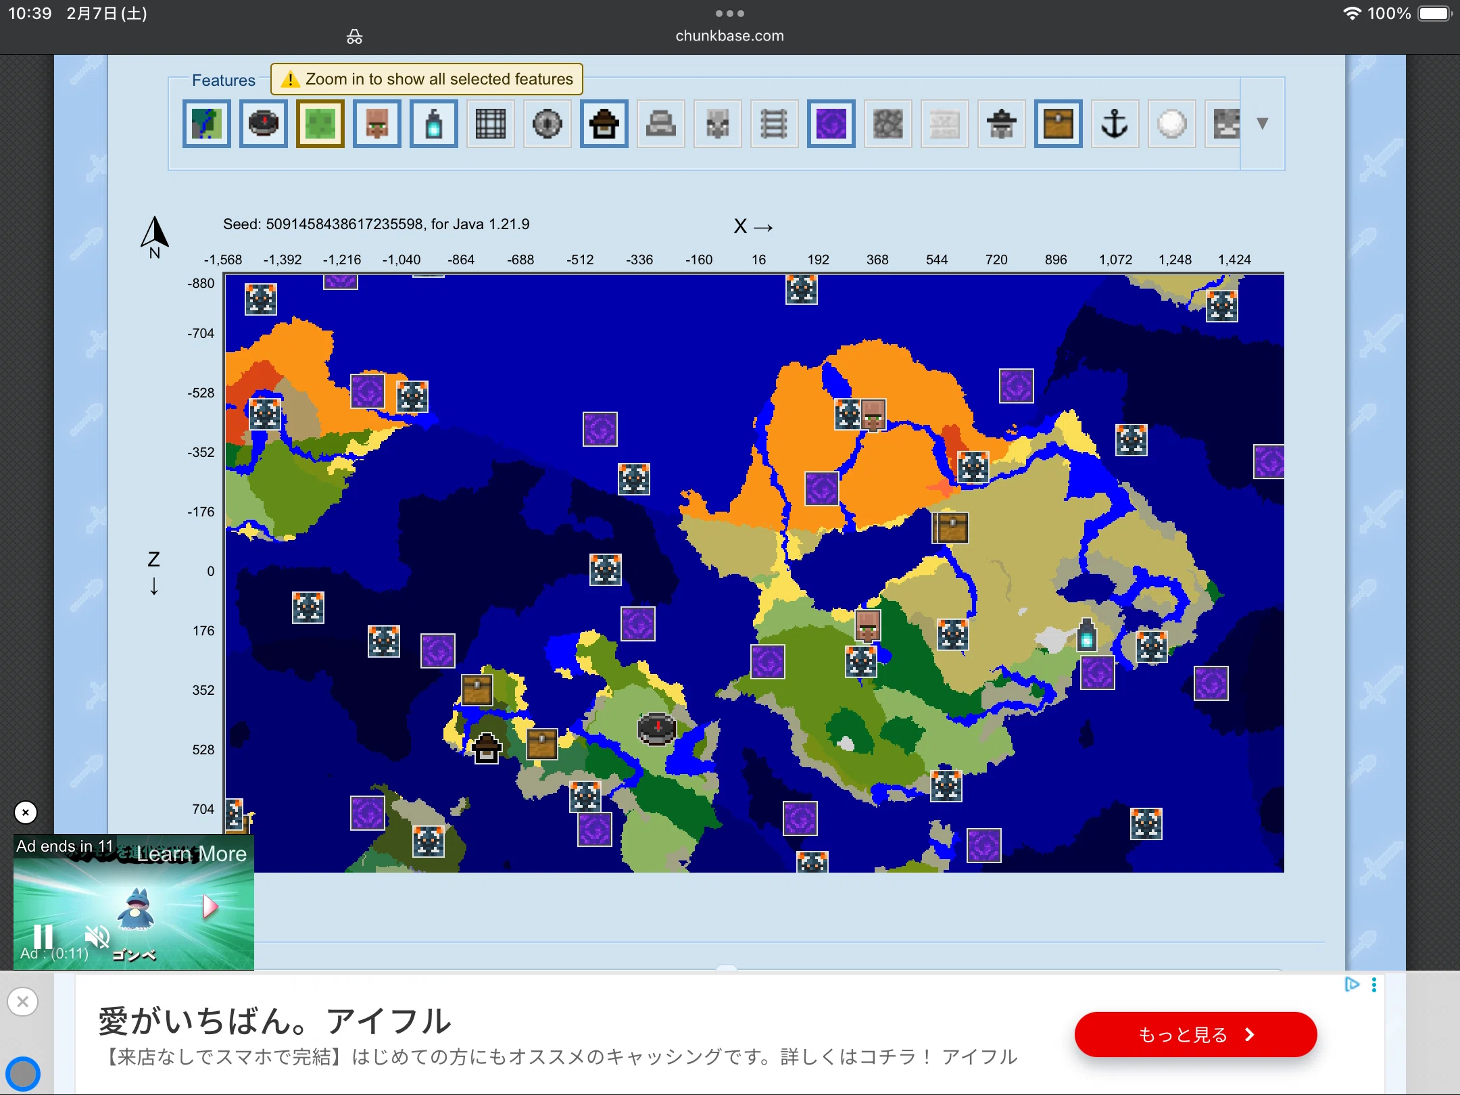1460x1095 pixels.
Task: Click the seed text above the map
Action: pyautogui.click(x=376, y=224)
